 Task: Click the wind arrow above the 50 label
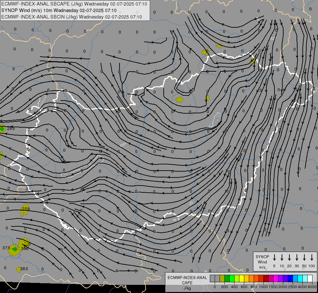tap(304, 258)
